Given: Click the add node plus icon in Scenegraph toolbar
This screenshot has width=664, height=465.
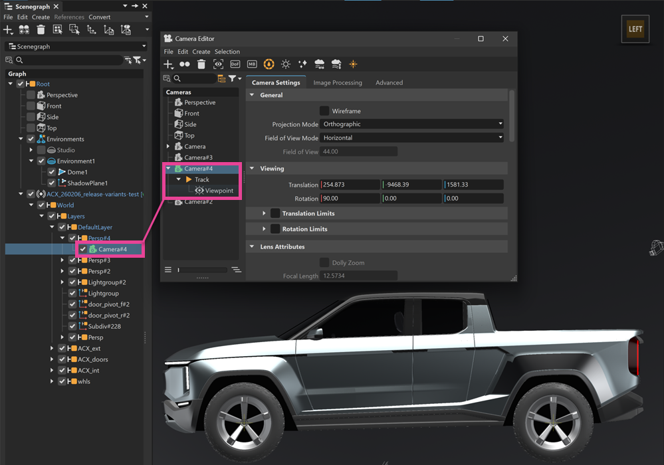Looking at the screenshot, I should 7,30.
